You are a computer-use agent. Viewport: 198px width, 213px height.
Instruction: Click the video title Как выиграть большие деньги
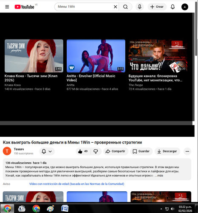(x=72, y=142)
